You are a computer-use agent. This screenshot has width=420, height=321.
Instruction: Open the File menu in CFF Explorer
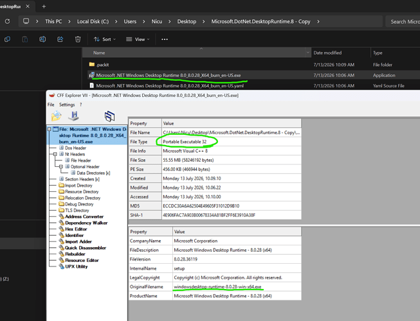click(x=51, y=105)
